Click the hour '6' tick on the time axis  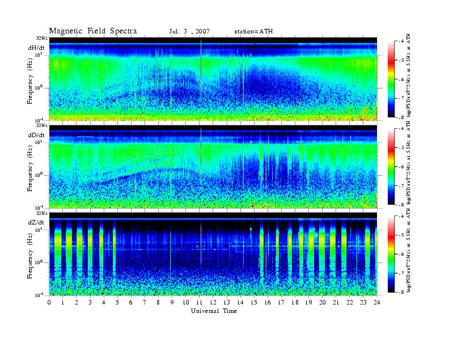(131, 302)
